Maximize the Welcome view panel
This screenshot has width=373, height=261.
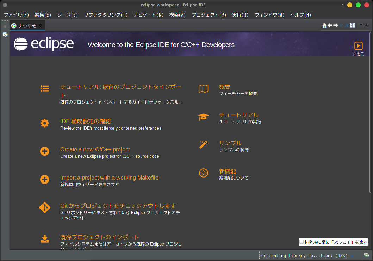click(366, 25)
